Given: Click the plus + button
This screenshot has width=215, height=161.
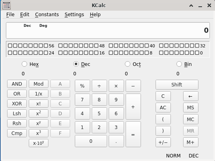Looking at the screenshot, I should [x=133, y=107].
